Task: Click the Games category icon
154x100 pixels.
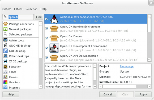Action: (5, 77)
